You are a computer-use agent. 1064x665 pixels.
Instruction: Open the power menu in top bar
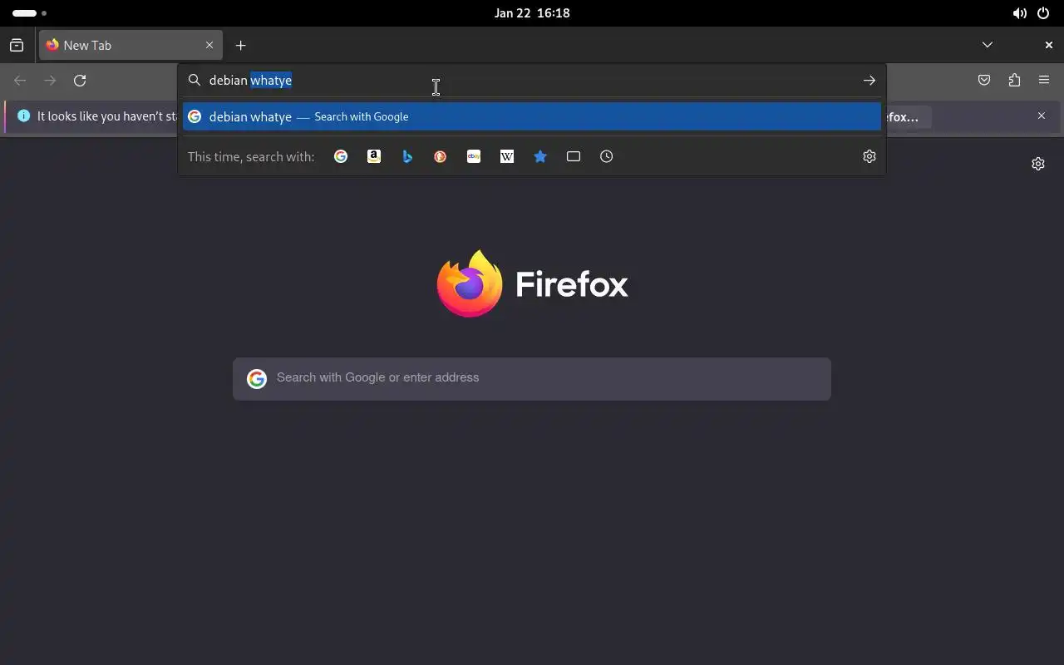1043,13
